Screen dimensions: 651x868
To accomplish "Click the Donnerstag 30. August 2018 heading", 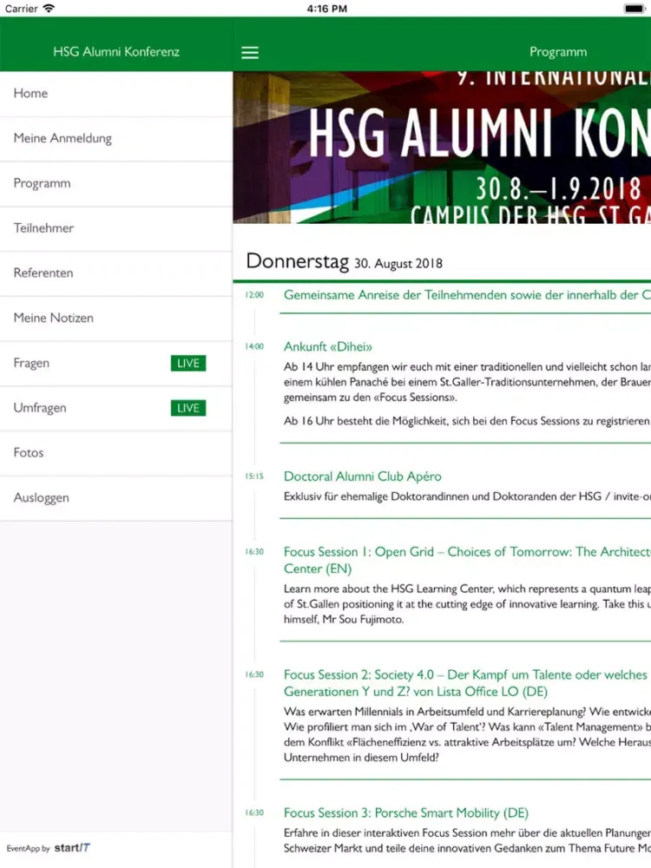I will coord(345,261).
